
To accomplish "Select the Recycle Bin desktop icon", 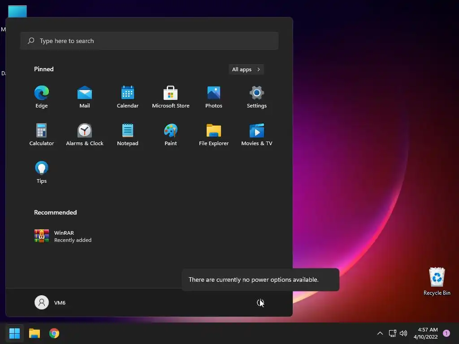I will [x=437, y=281].
